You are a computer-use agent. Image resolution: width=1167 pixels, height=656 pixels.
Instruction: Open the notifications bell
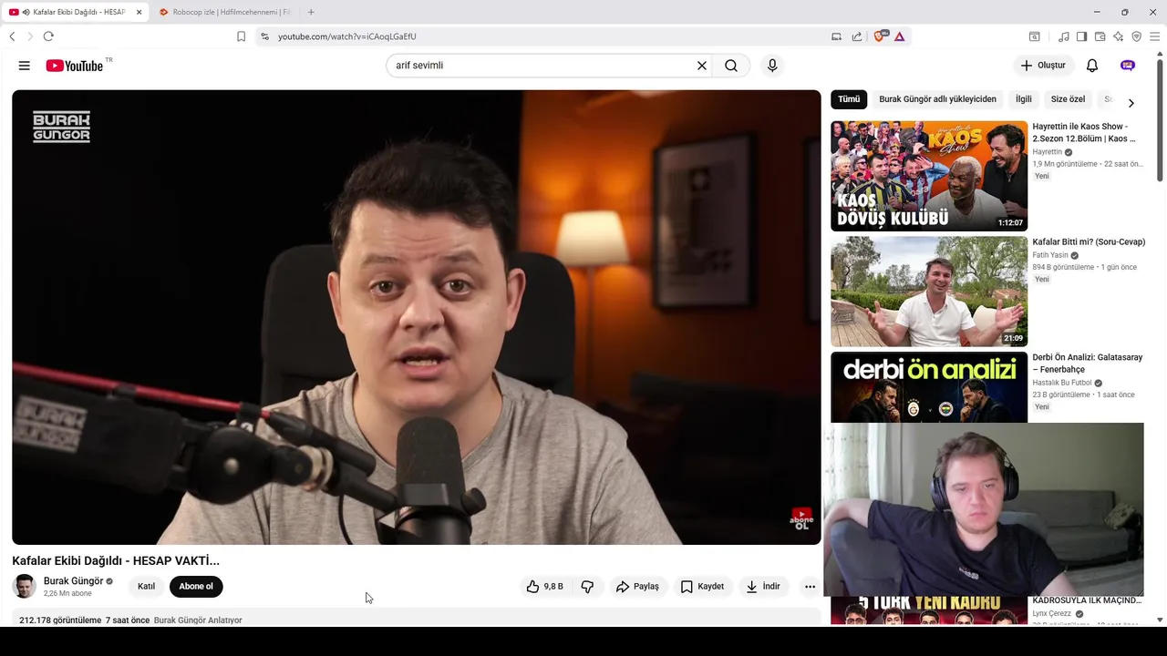pyautogui.click(x=1092, y=66)
